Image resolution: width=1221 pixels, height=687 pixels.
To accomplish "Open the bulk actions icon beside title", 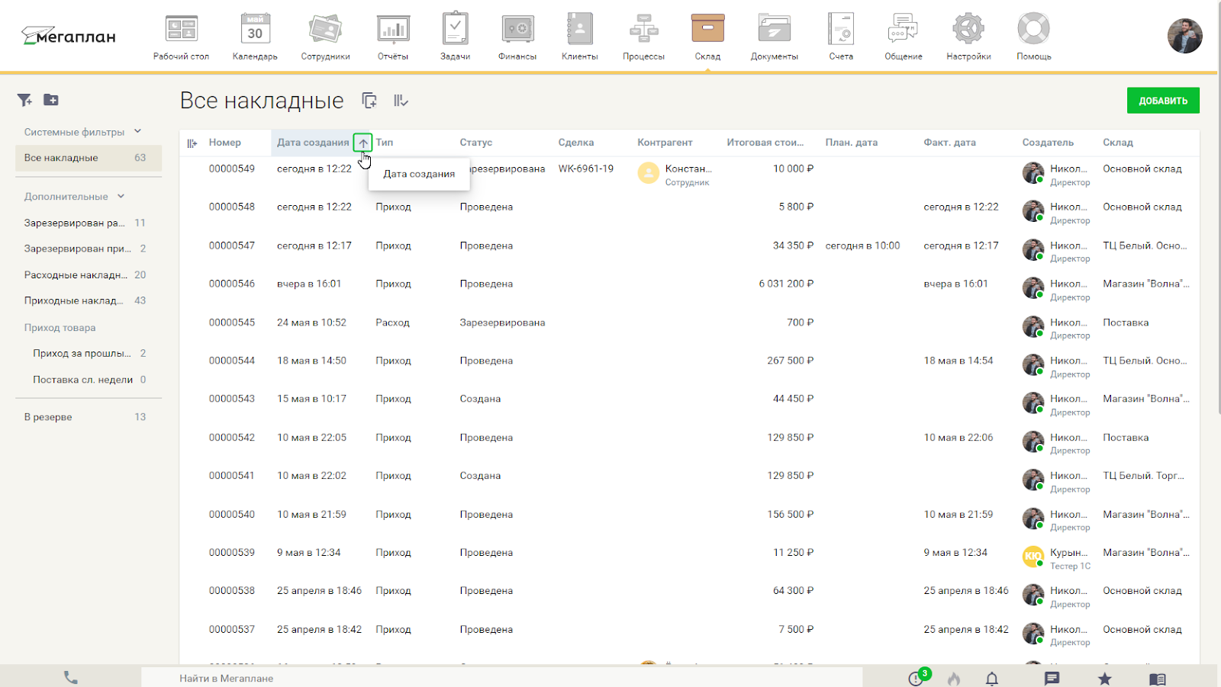I will (x=401, y=101).
